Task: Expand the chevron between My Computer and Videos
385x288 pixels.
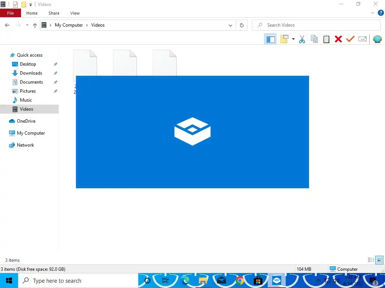Action: [x=87, y=25]
